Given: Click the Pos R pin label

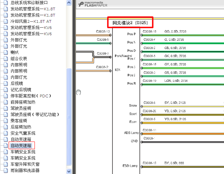Looking at the screenshot, I should pos(132,84).
